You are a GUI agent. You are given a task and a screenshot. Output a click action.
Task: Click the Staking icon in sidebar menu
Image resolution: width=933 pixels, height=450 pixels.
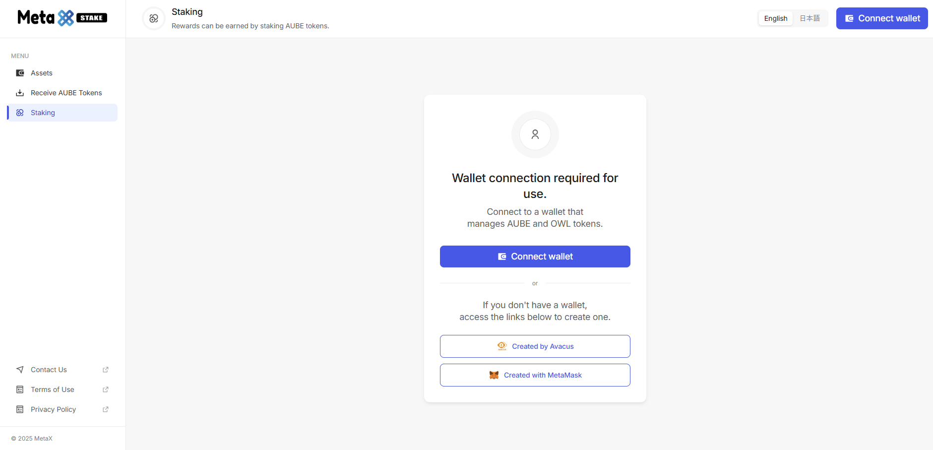(20, 113)
